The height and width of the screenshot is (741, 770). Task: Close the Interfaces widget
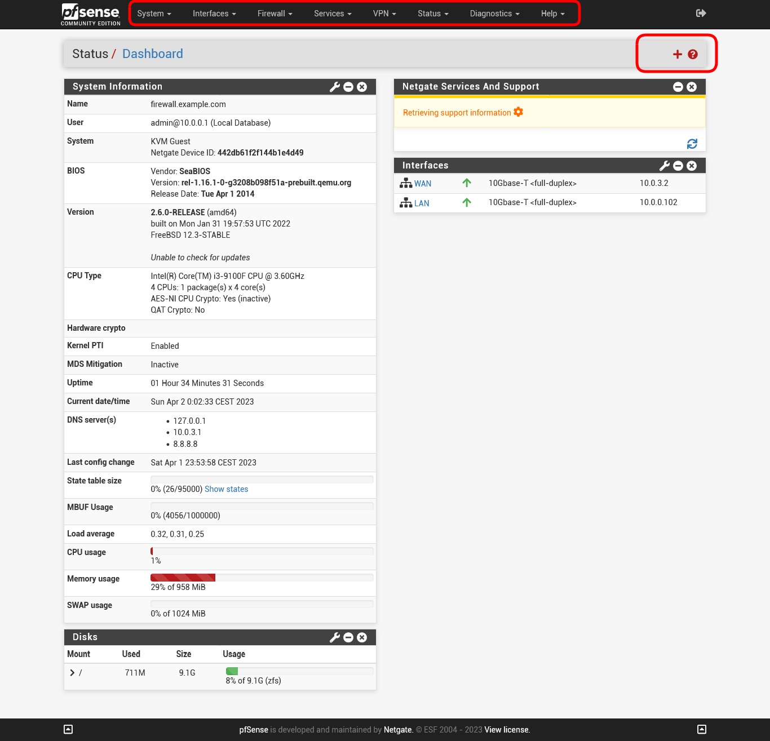tap(692, 166)
